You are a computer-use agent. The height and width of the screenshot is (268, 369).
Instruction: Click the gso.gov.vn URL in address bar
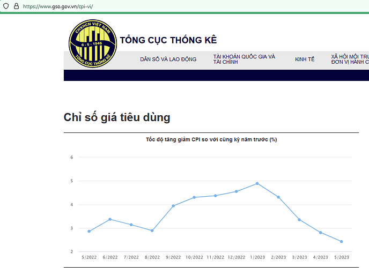coord(58,6)
